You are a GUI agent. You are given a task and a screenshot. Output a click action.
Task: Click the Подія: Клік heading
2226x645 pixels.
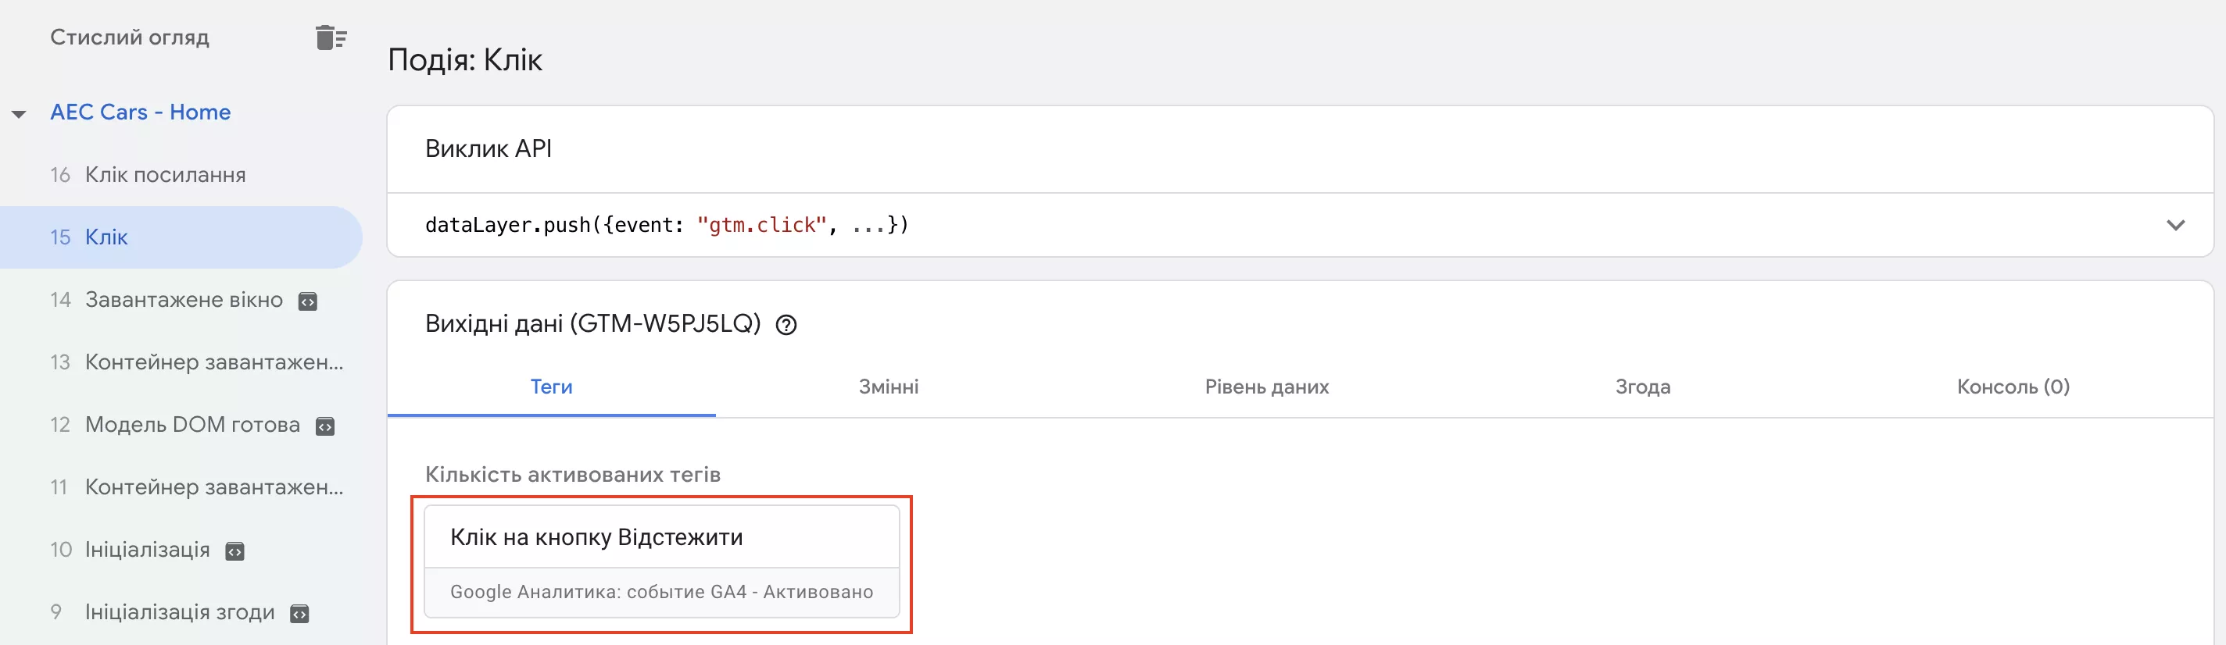click(x=465, y=59)
